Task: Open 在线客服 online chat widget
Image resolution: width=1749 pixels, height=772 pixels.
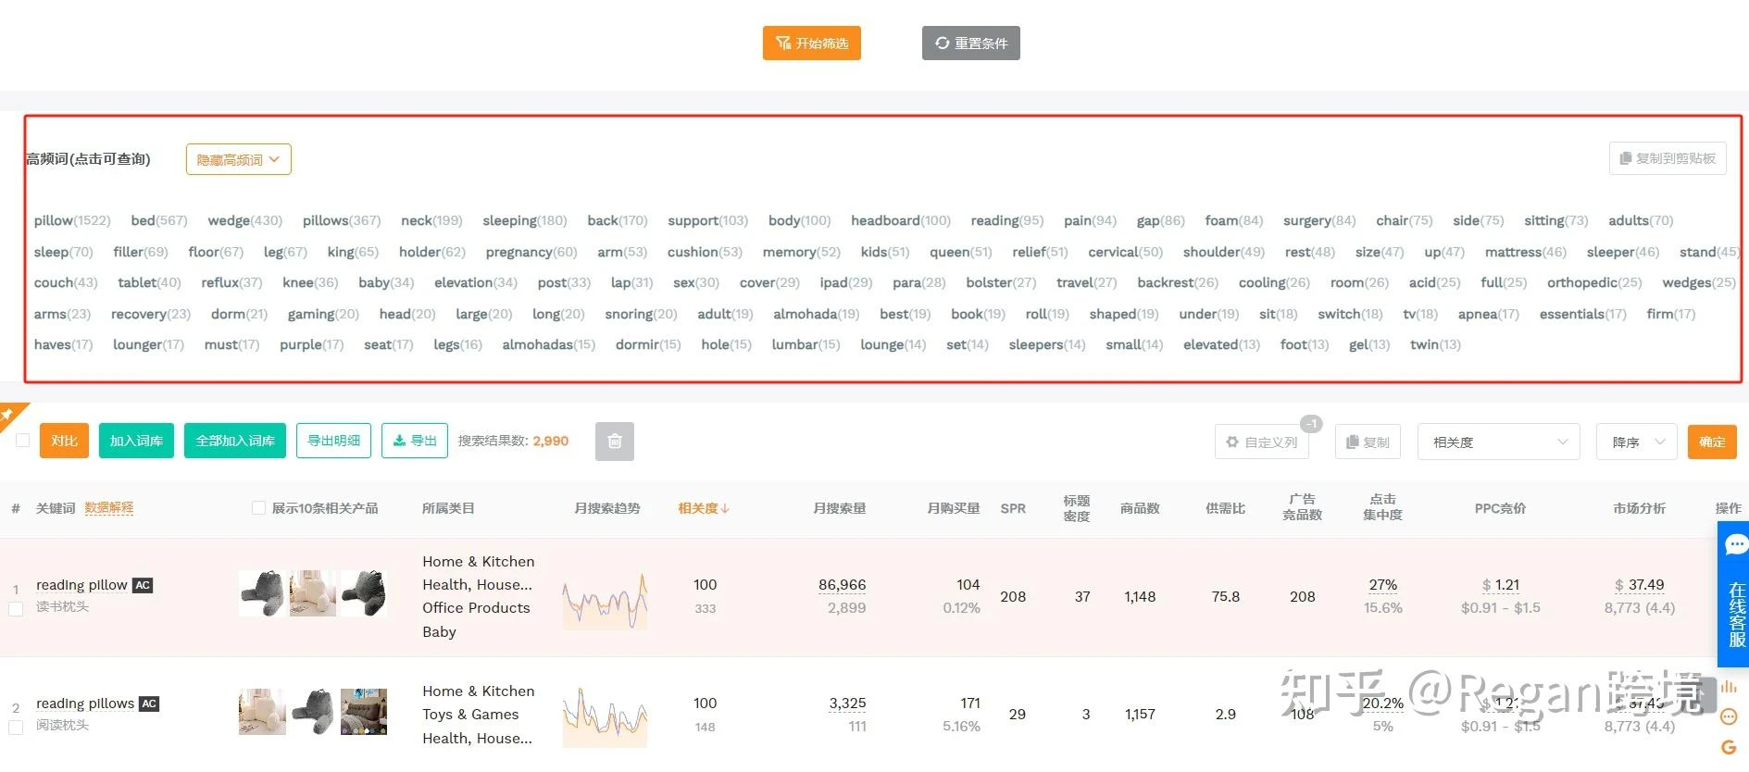Action: tap(1733, 594)
